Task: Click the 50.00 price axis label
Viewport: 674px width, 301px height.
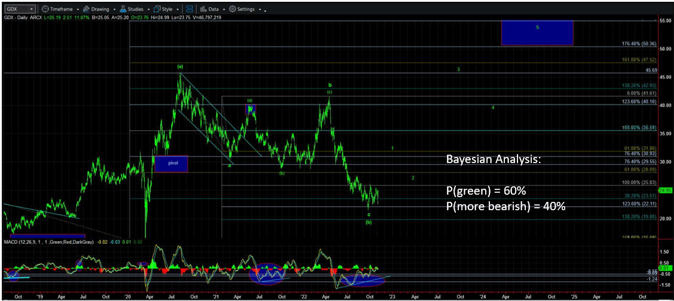Action: point(664,49)
